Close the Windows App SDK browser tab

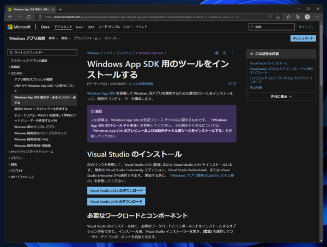click(x=53, y=9)
